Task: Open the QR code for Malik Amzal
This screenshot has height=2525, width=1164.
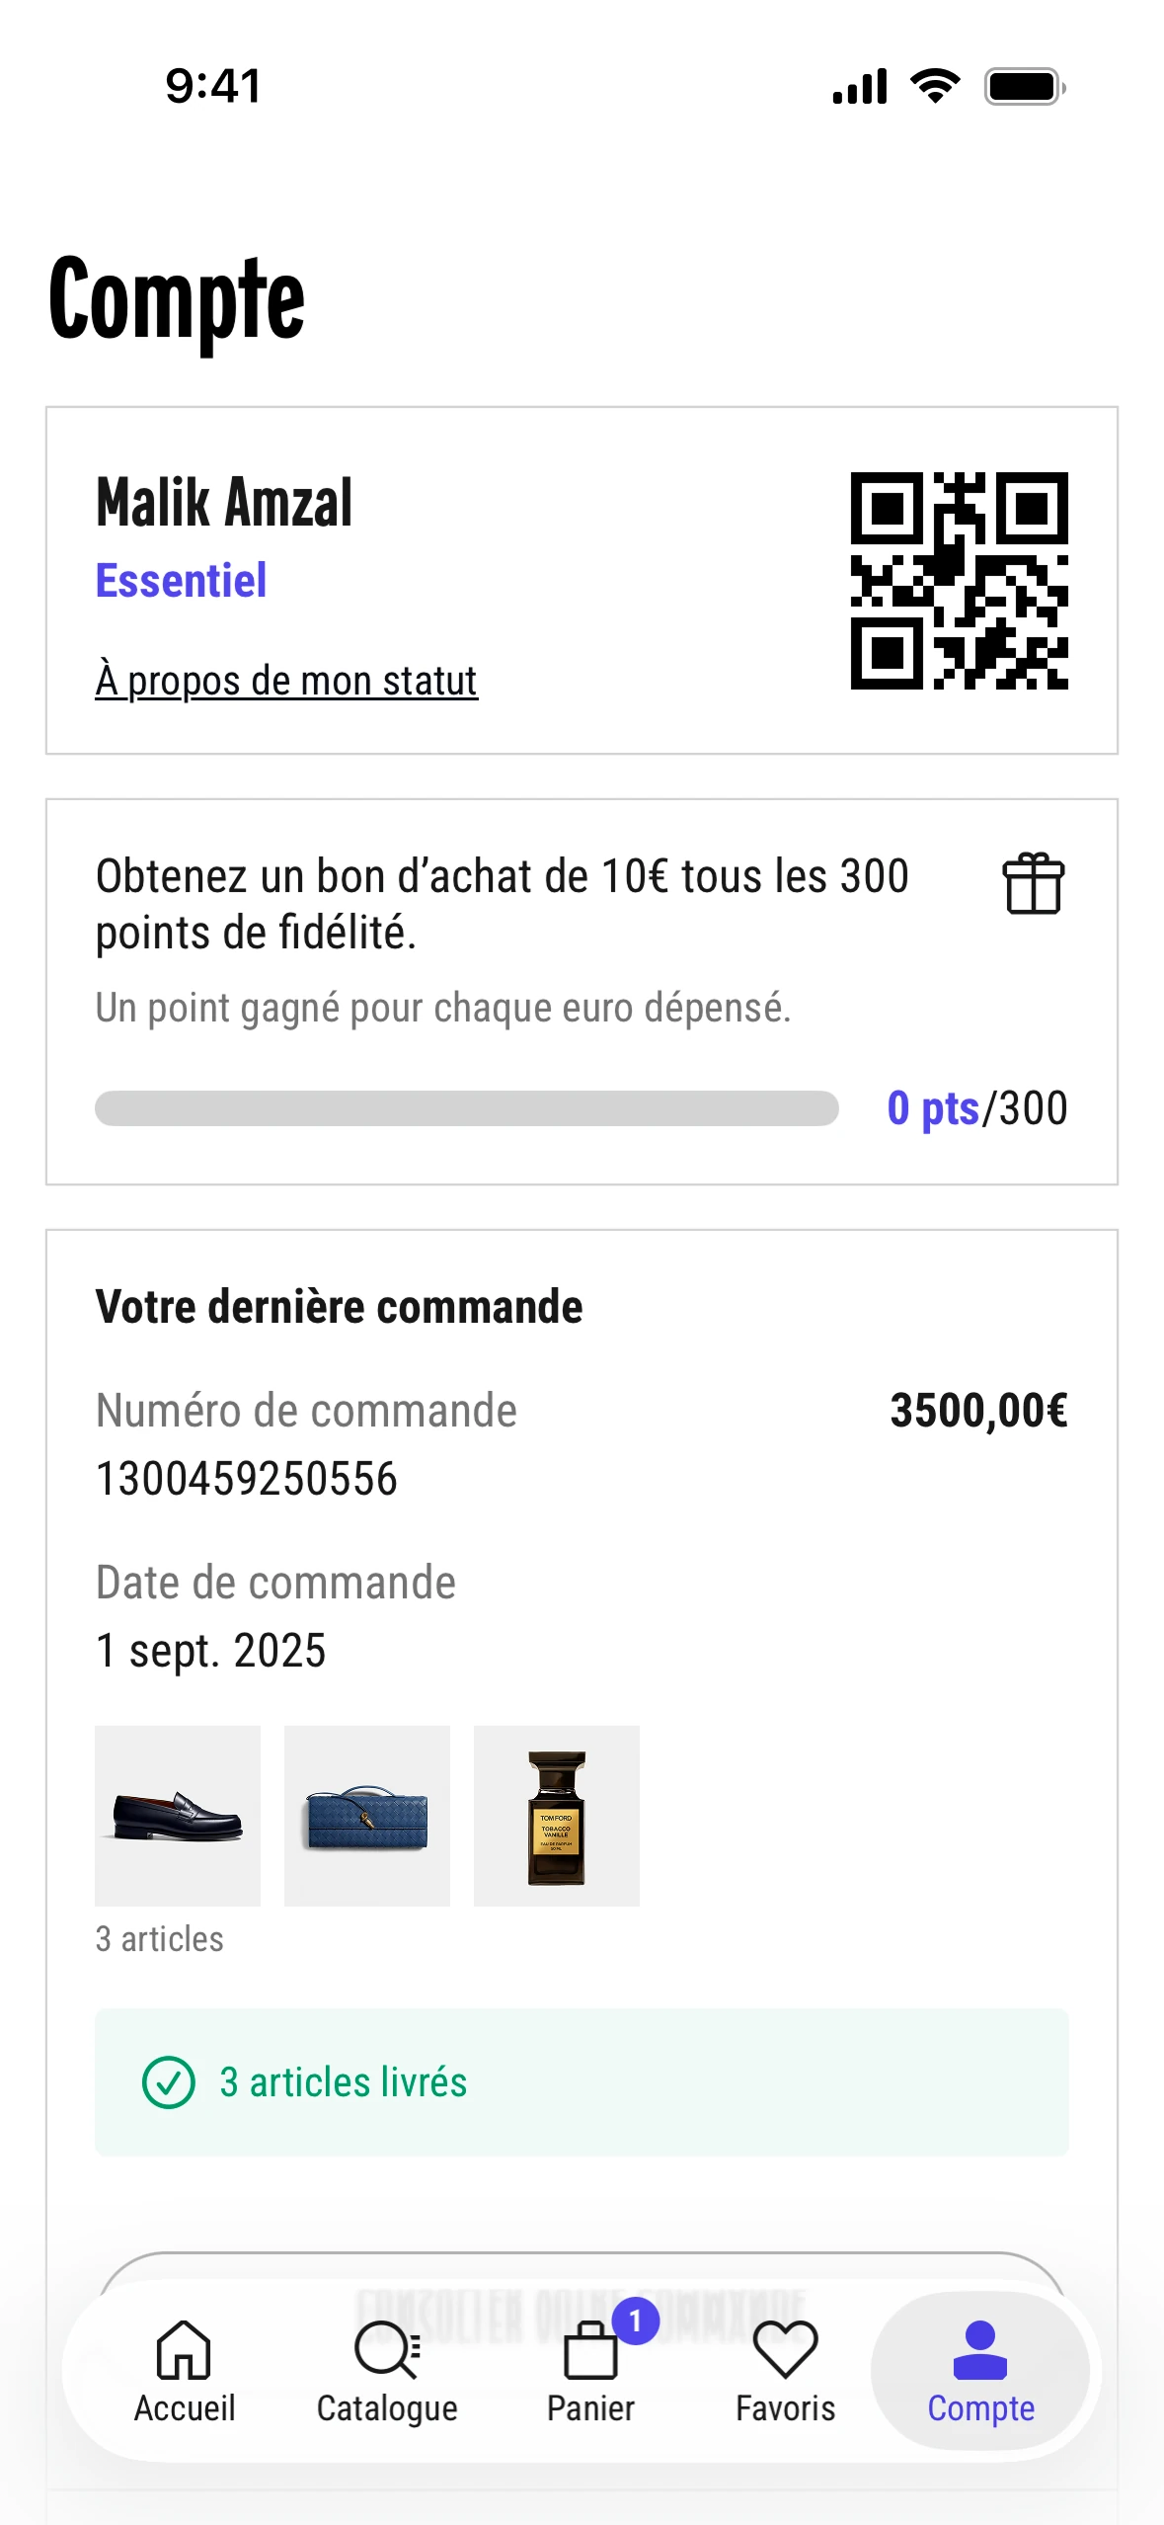Action: click(959, 581)
